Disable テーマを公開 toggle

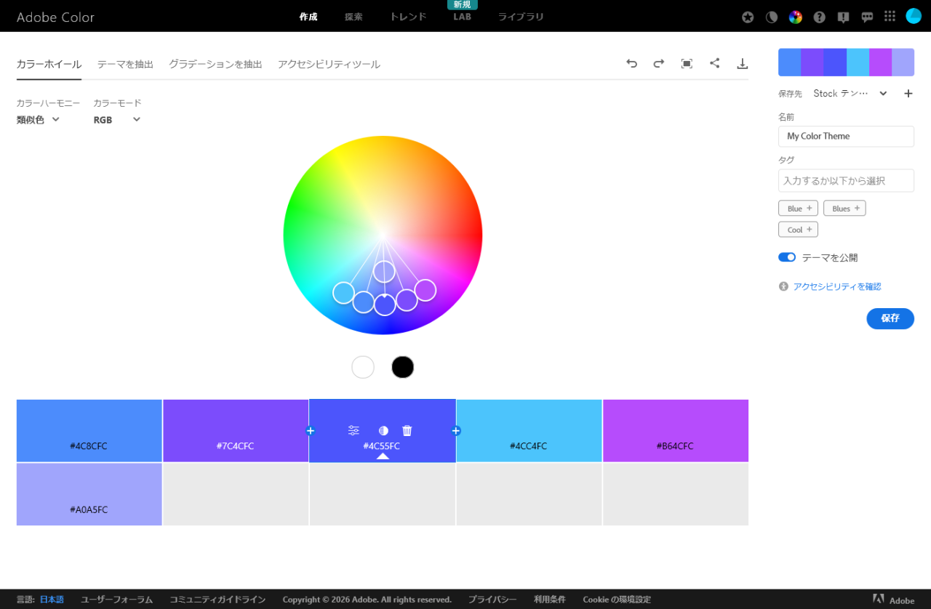[x=786, y=257]
